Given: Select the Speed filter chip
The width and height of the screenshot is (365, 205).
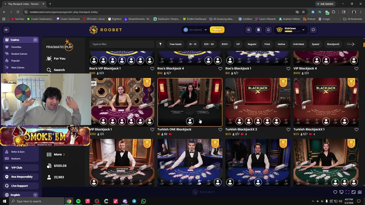Looking at the screenshot, I should coord(315,44).
